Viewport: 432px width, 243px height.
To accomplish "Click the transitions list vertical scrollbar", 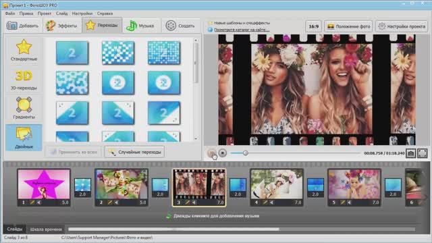I will click(196, 63).
